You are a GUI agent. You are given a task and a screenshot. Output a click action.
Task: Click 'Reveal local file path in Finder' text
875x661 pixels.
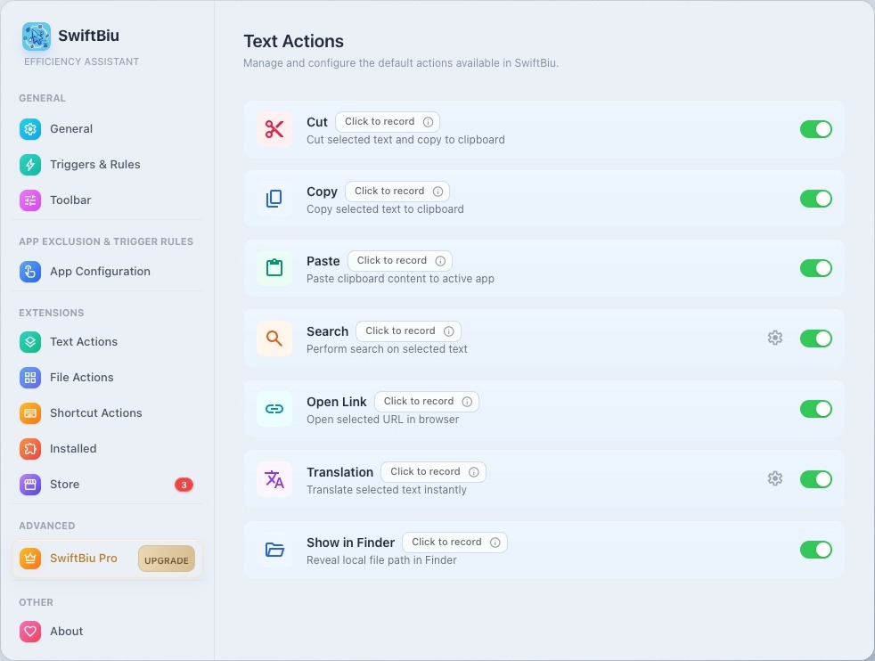coord(381,560)
